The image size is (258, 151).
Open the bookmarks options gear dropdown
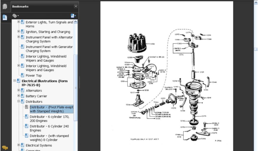point(16,16)
